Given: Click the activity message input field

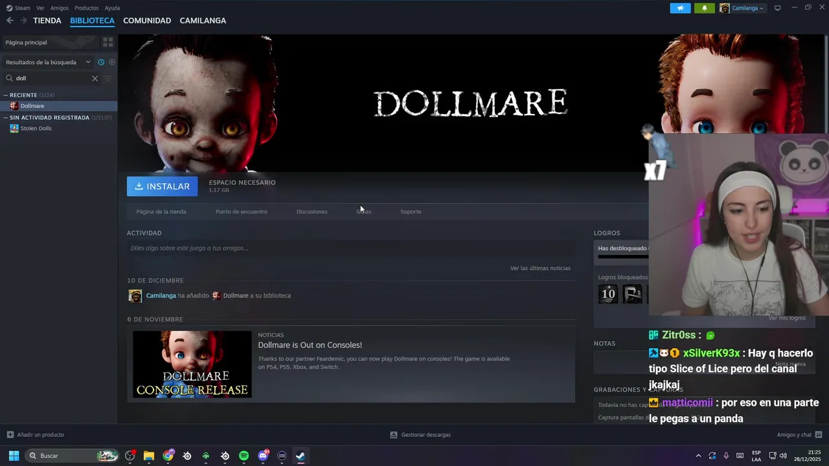Looking at the screenshot, I should pos(351,248).
